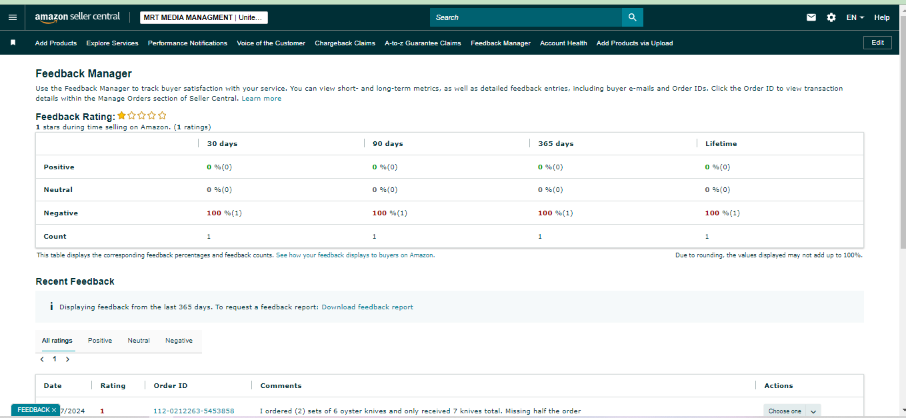
Task: Click the FEEDBACK floating button
Action: pos(33,410)
